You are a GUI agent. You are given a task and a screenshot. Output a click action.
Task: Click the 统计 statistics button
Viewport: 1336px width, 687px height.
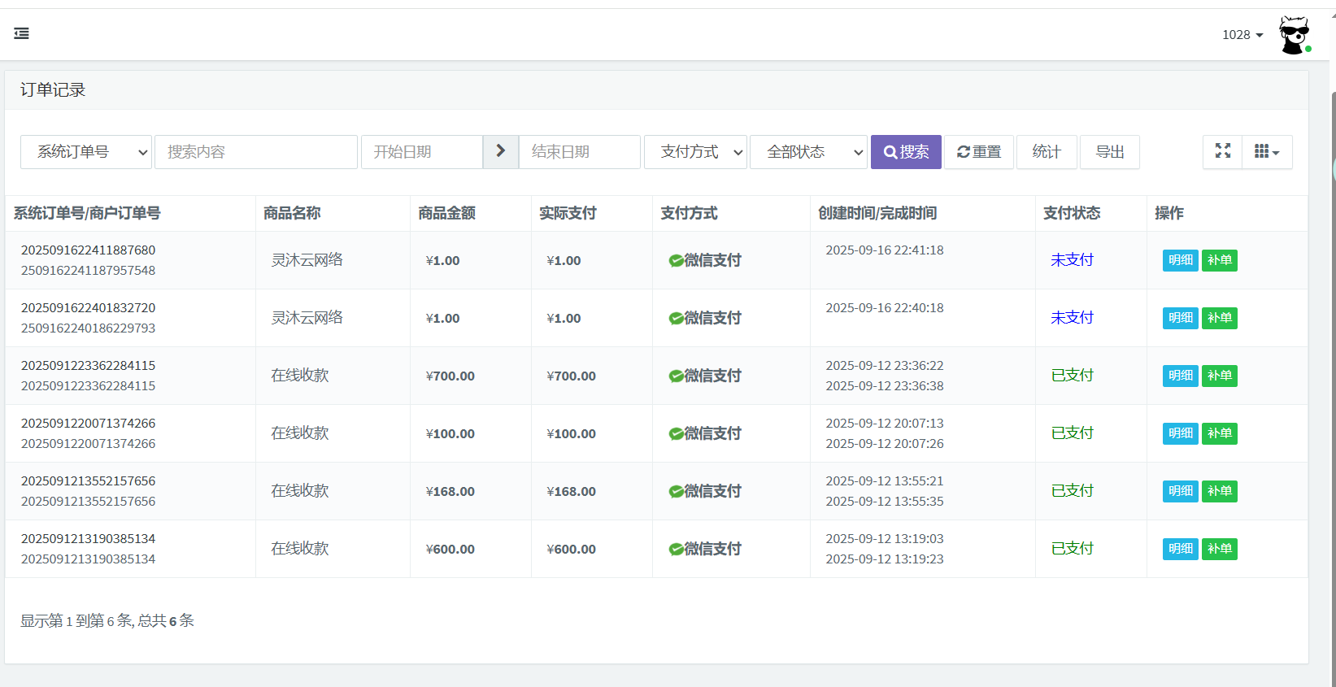tap(1046, 152)
